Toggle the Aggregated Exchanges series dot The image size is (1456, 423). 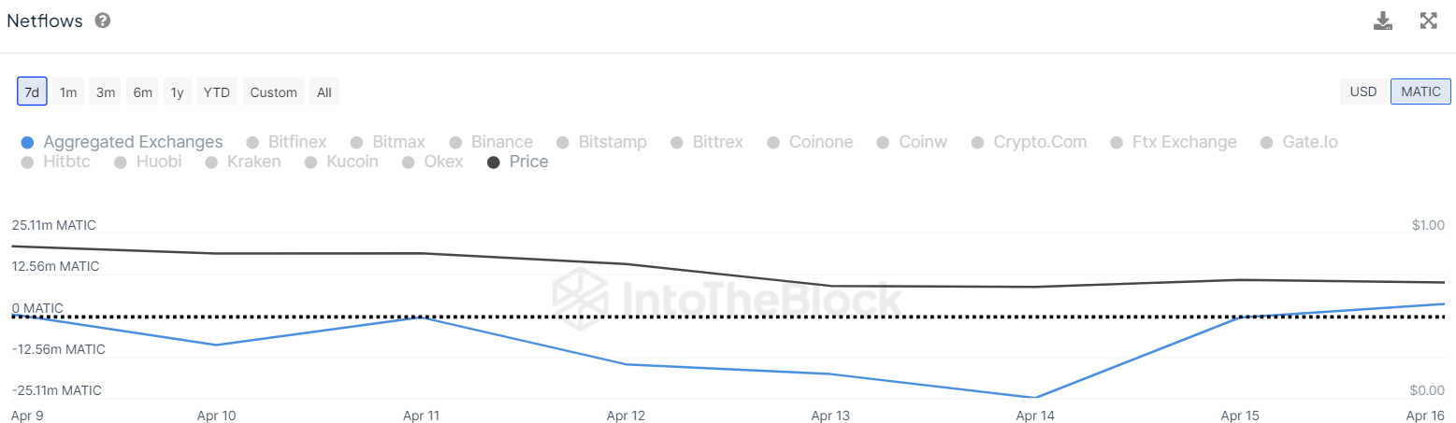(27, 142)
